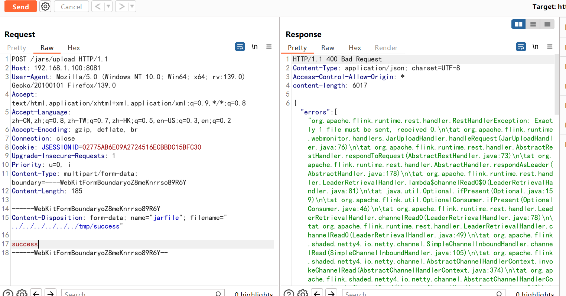Select the Request Raw tab
Image resolution: width=566 pixels, height=296 pixels.
coord(47,48)
